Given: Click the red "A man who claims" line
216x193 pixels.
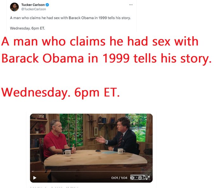Looking at the screenshot, I should [100, 42].
